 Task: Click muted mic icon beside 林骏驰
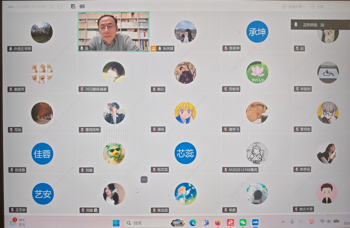(297, 89)
